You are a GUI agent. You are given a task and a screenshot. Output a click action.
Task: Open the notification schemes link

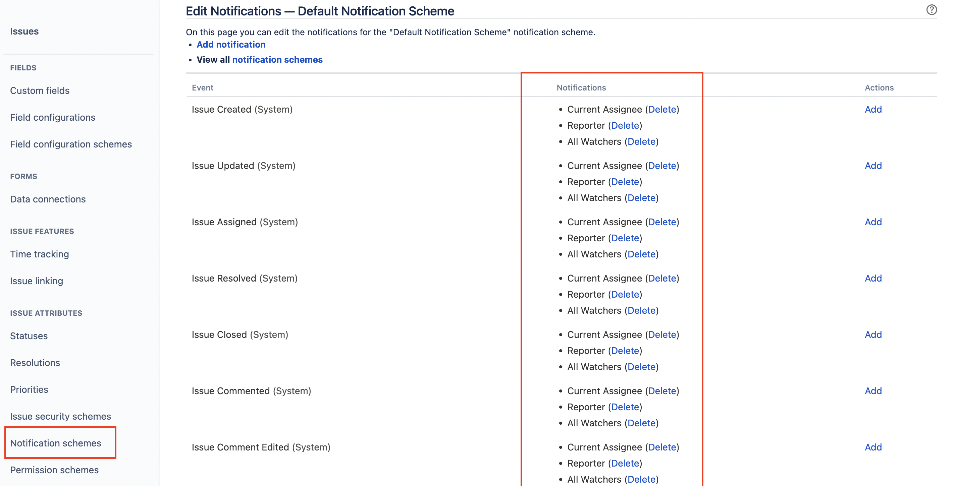(x=277, y=60)
